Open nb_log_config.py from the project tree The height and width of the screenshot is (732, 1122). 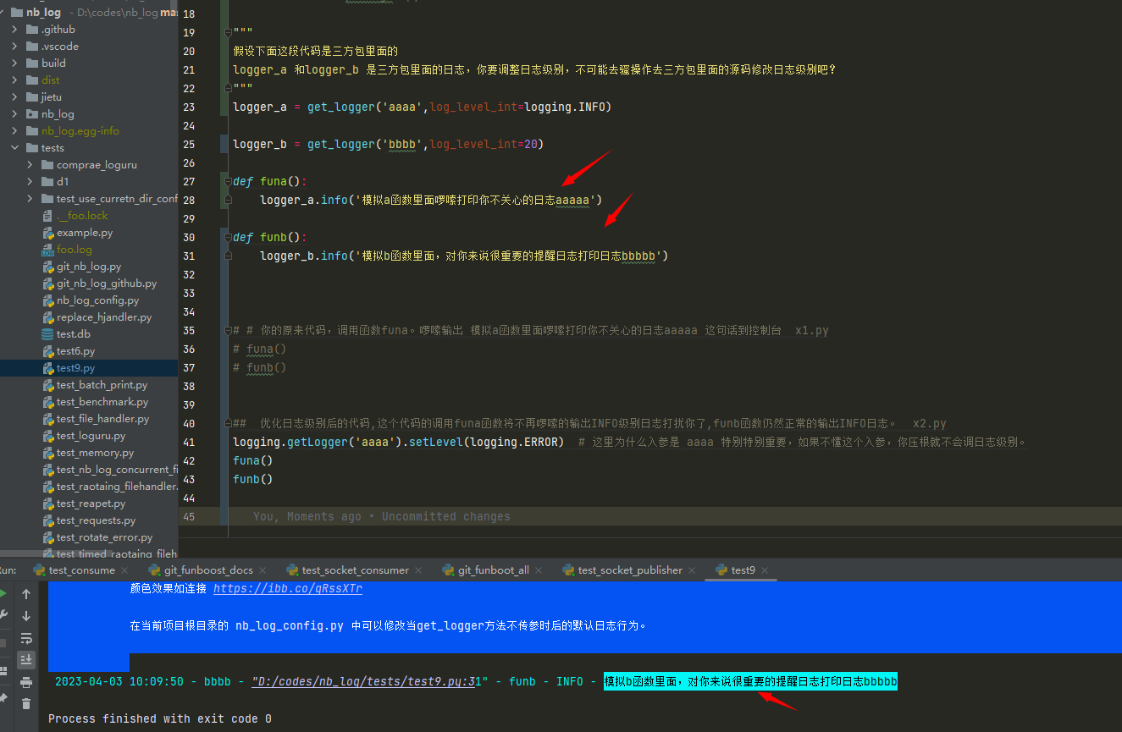coord(97,300)
